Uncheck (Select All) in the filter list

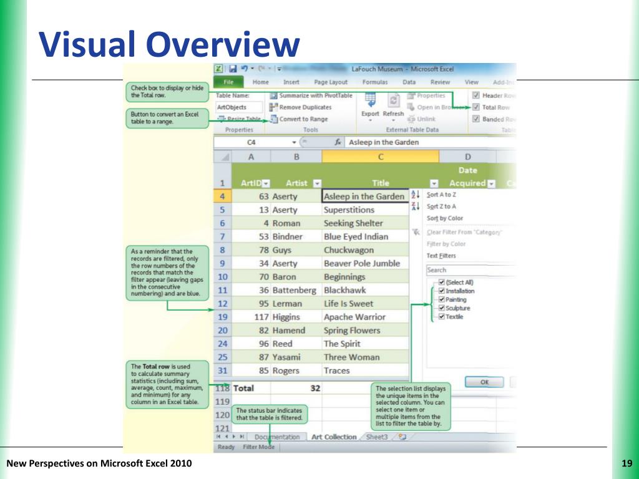[x=441, y=283]
